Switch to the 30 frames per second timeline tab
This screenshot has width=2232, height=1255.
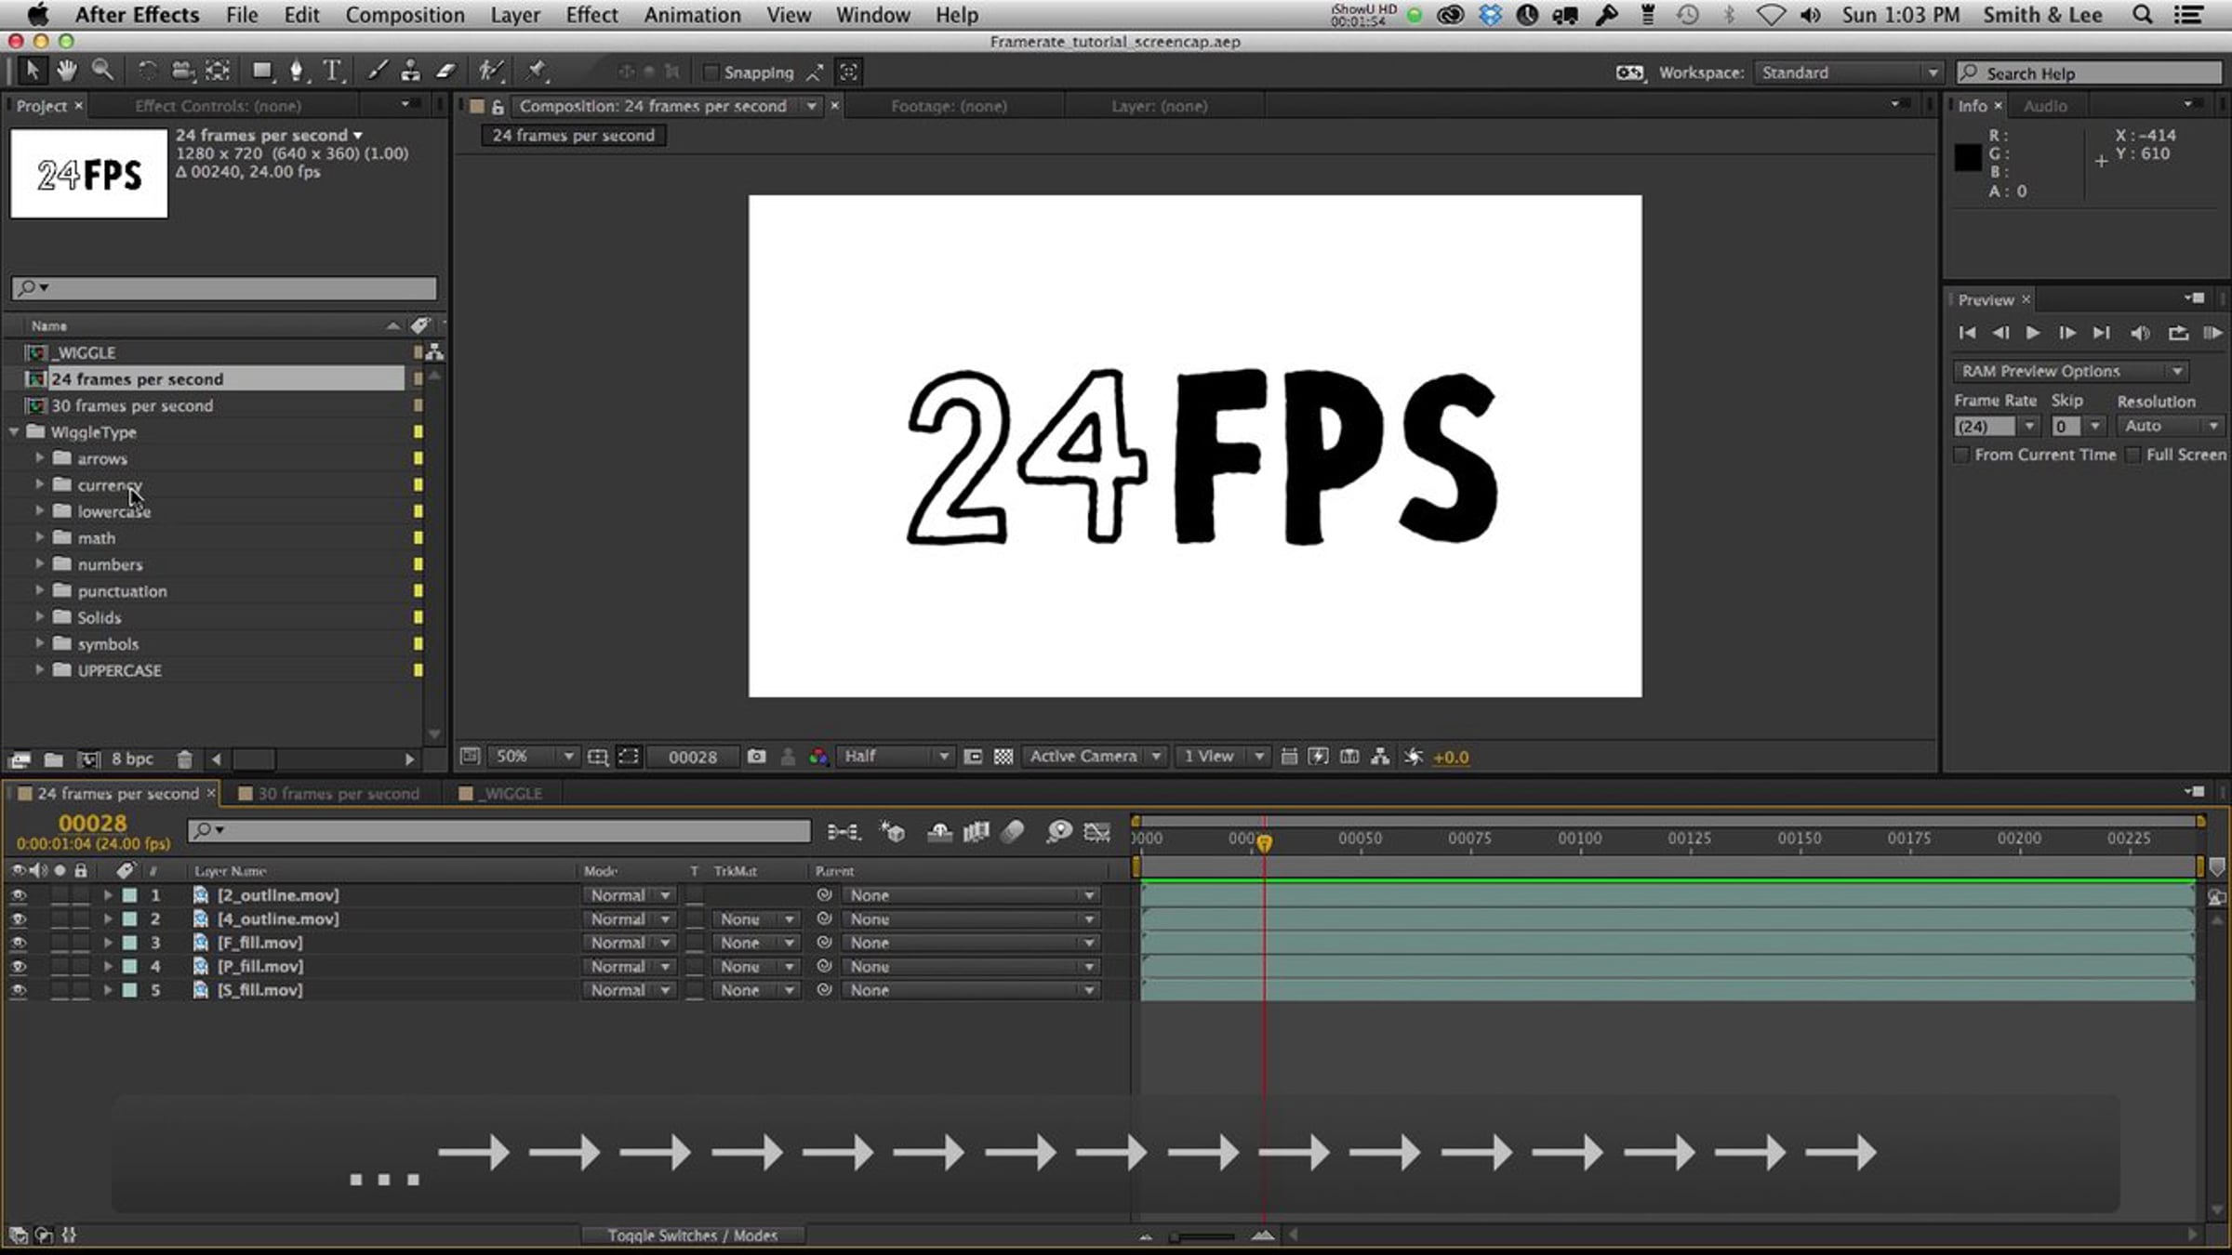tap(338, 794)
